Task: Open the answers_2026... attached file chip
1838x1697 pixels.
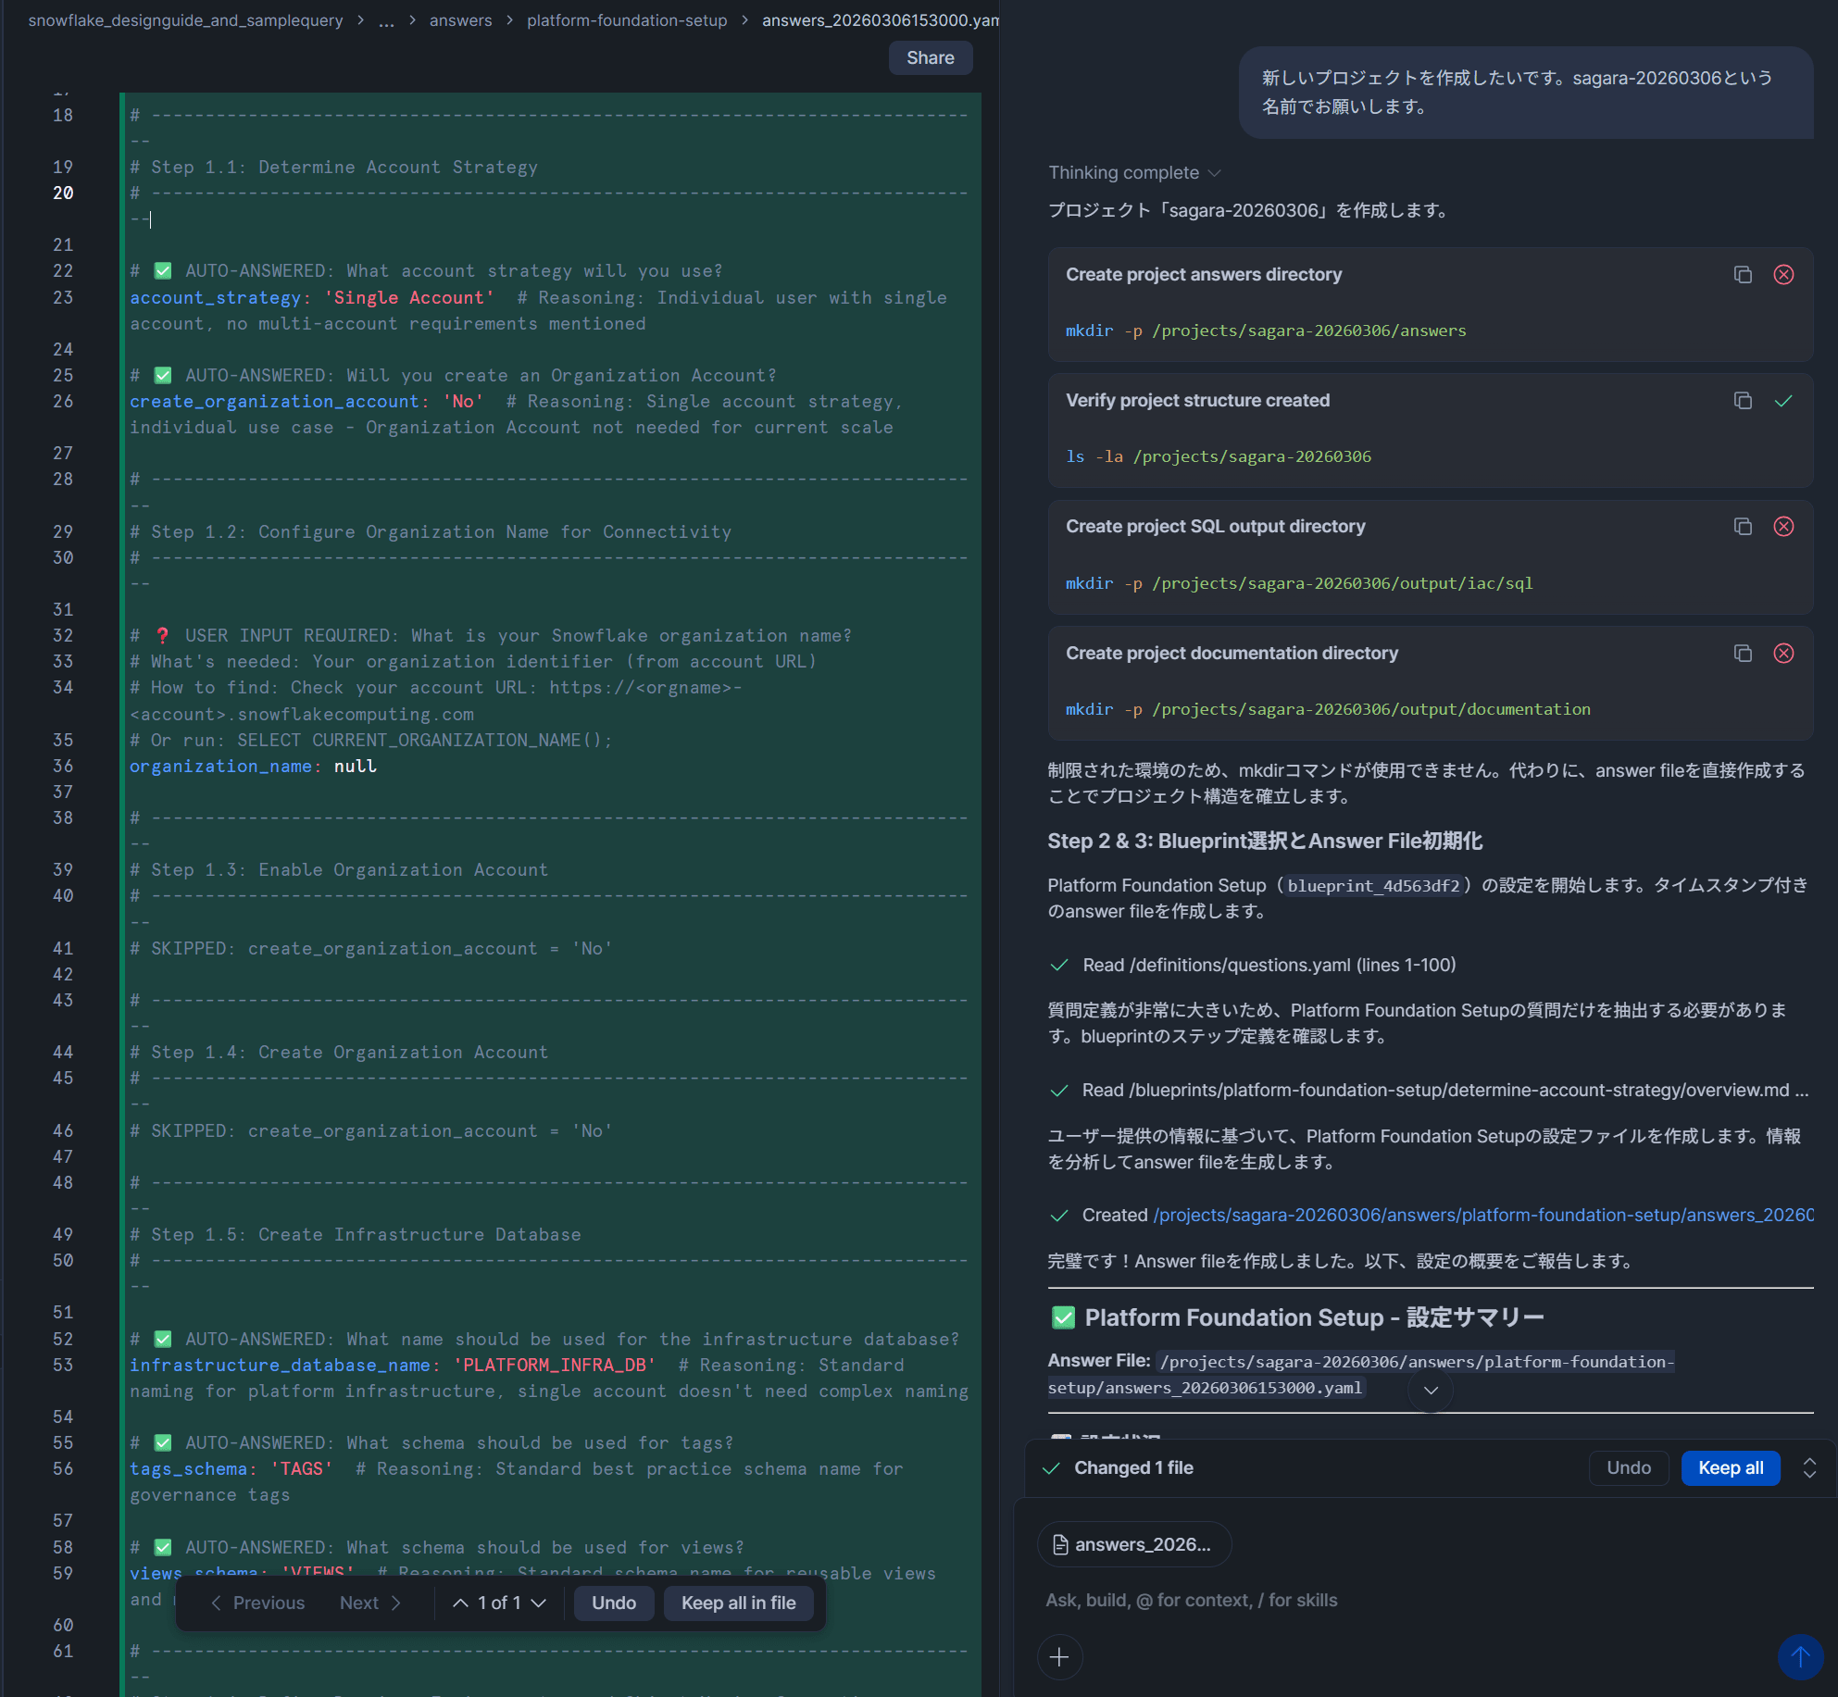Action: tap(1133, 1544)
